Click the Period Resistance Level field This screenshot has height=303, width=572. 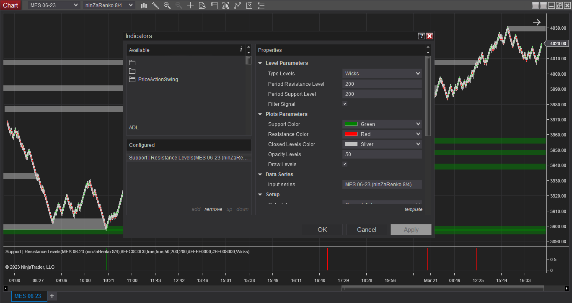tap(382, 84)
